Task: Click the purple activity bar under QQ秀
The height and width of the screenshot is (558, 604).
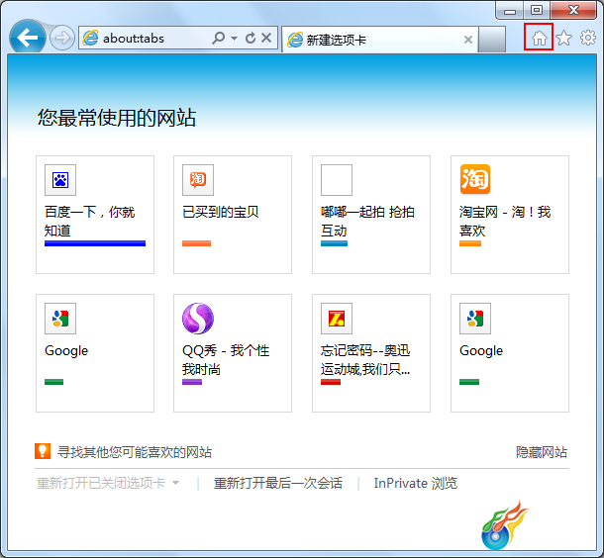Action: (192, 382)
